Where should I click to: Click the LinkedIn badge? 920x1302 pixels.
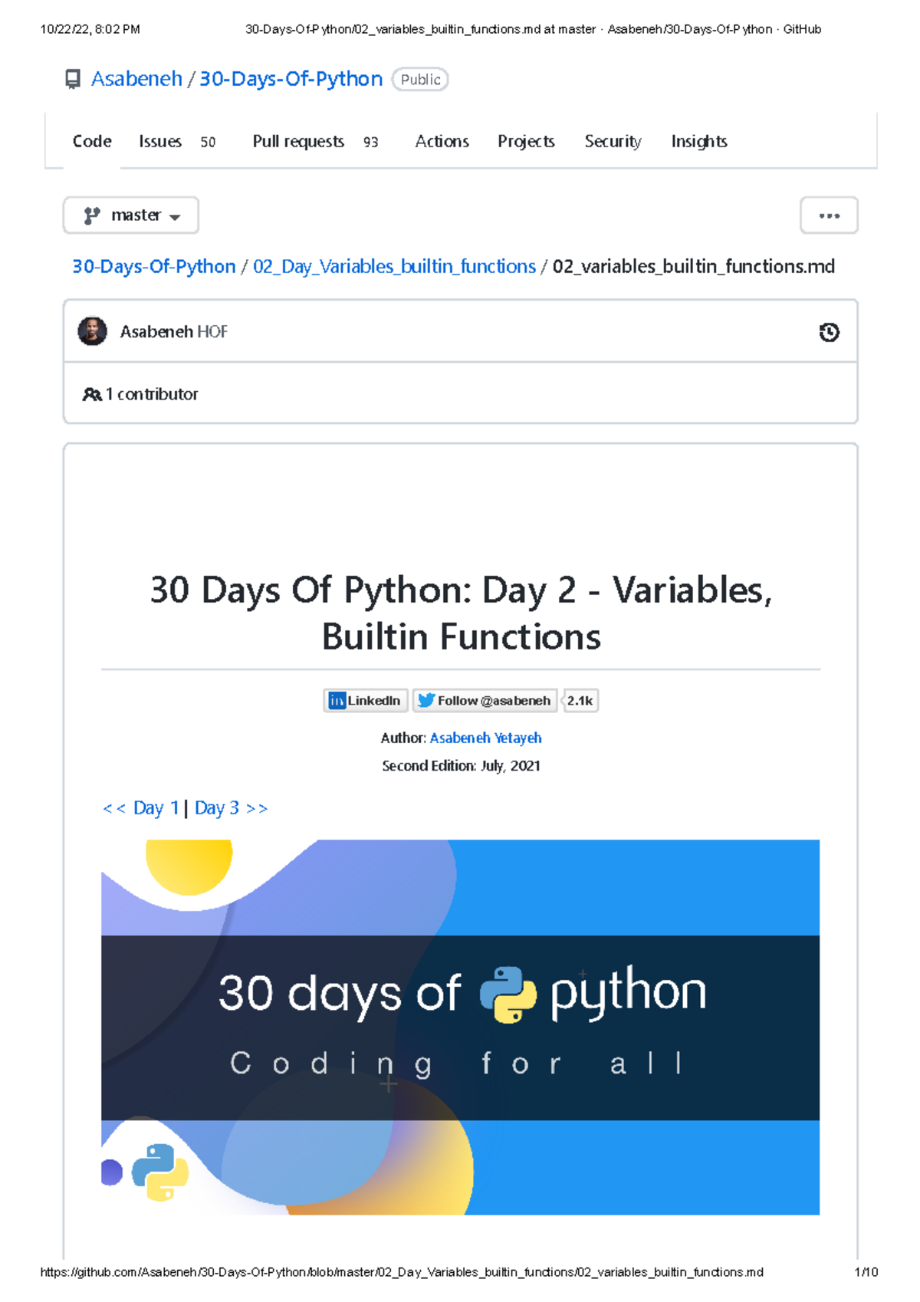click(366, 701)
